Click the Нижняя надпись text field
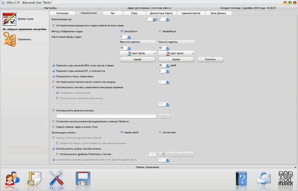Screen dimensions: 298x191 pyautogui.click(x=176, y=42)
